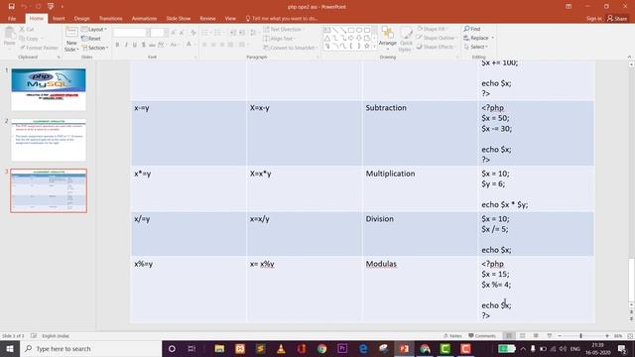This screenshot has width=635, height=357.
Task: Click Sign in link
Action: click(x=593, y=19)
